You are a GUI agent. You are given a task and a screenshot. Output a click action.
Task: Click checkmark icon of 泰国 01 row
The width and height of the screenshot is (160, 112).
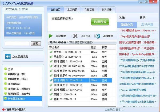tap(51, 94)
